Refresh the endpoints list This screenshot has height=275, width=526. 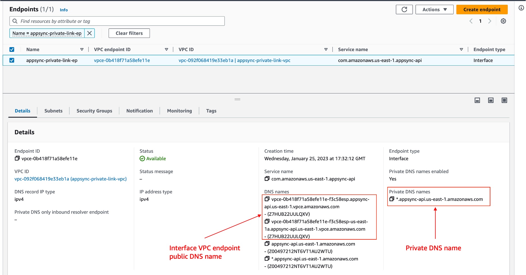tap(404, 10)
